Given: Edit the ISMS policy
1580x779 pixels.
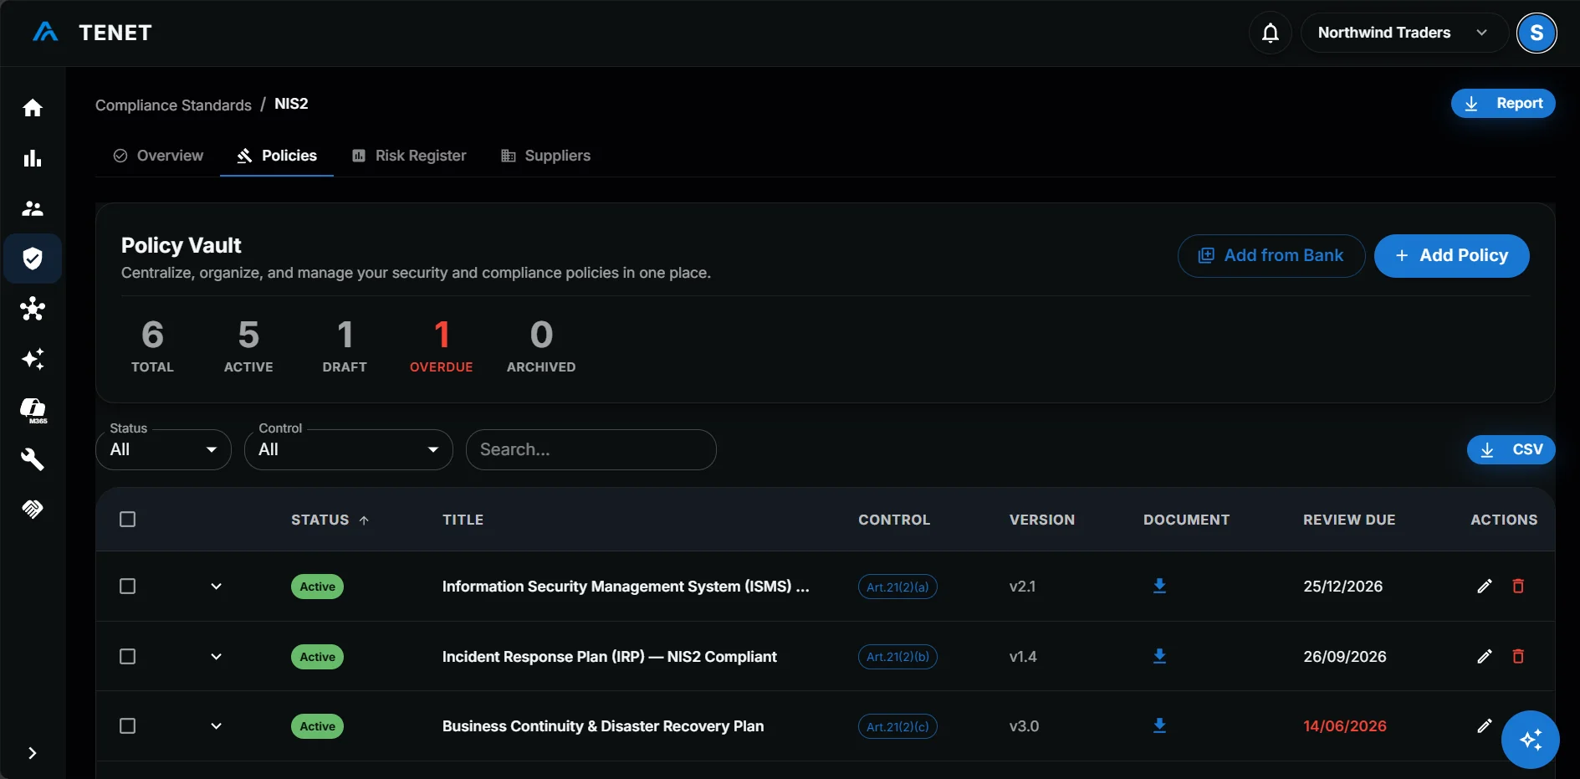Looking at the screenshot, I should click(x=1485, y=587).
